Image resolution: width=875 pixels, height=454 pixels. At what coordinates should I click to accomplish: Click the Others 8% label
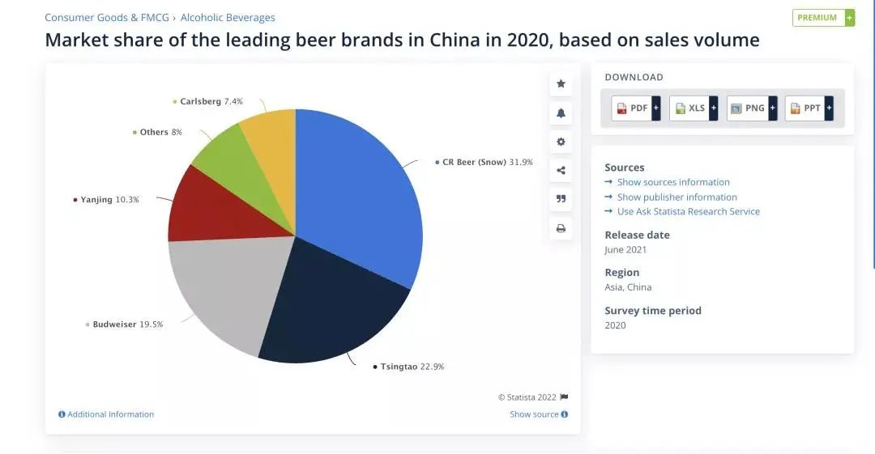click(x=157, y=132)
